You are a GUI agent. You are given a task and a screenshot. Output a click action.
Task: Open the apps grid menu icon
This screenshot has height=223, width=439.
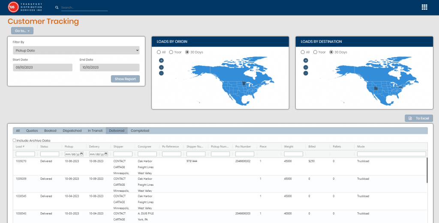[424, 7]
